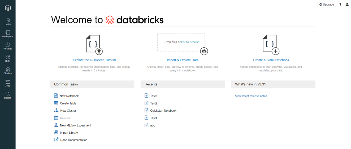Click New MLflow Experiment
351x149 pixels.
[75, 125]
